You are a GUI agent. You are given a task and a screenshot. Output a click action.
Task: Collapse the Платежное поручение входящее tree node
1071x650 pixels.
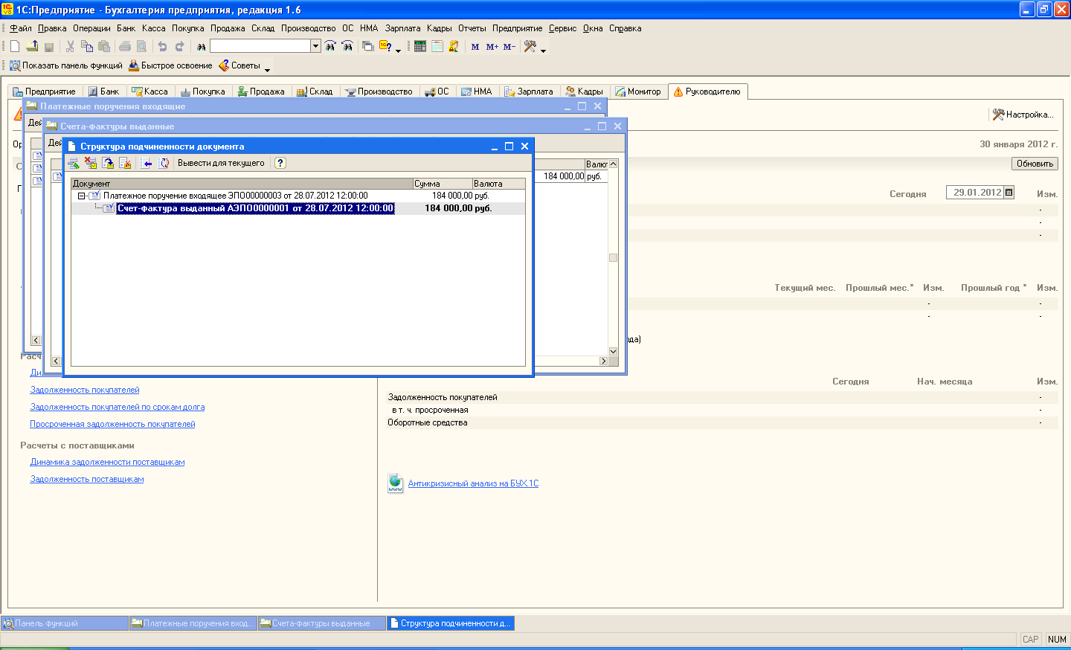point(81,196)
